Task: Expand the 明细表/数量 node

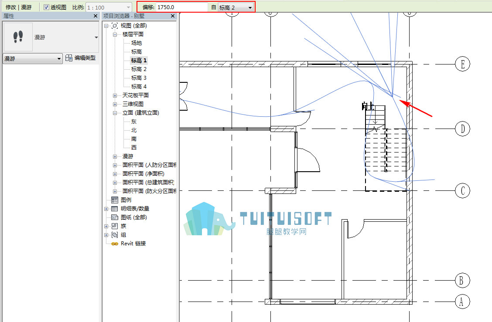Action: (106, 209)
